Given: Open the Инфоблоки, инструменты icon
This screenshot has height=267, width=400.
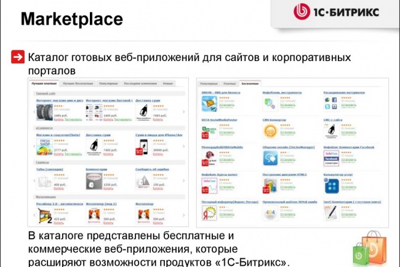Looking at the screenshot, I should tap(270, 104).
